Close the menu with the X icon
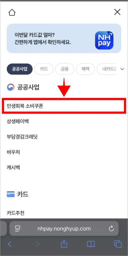This screenshot has width=128, height=256. (x=117, y=12)
